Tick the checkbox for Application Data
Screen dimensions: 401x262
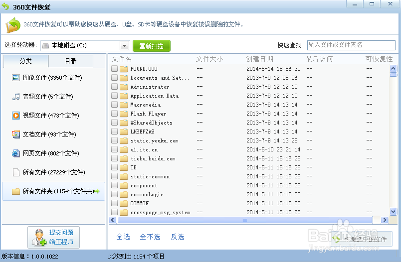pyautogui.click(x=114, y=96)
